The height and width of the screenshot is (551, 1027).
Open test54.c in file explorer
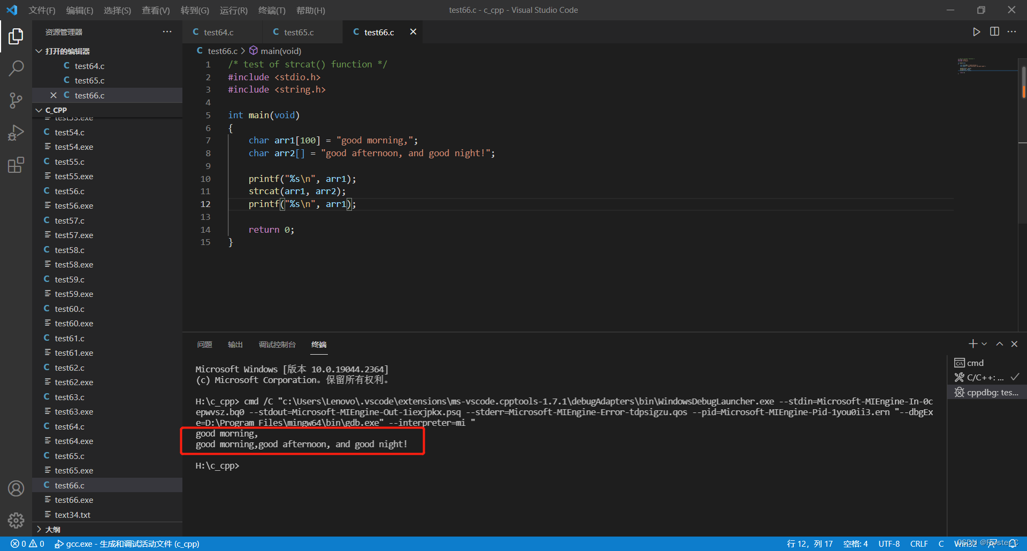tap(107, 132)
